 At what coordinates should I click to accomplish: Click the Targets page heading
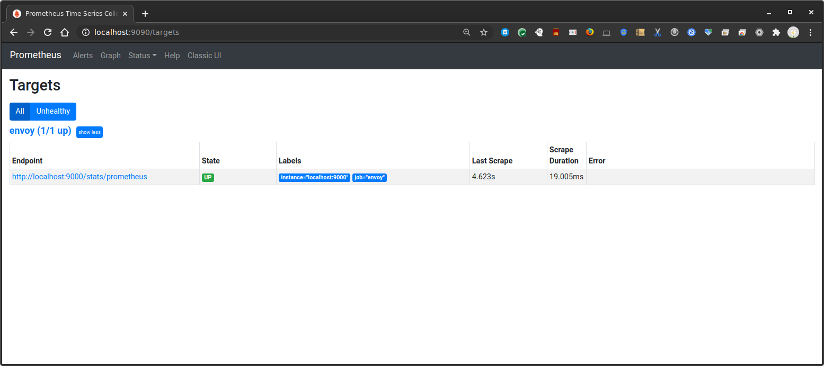35,86
